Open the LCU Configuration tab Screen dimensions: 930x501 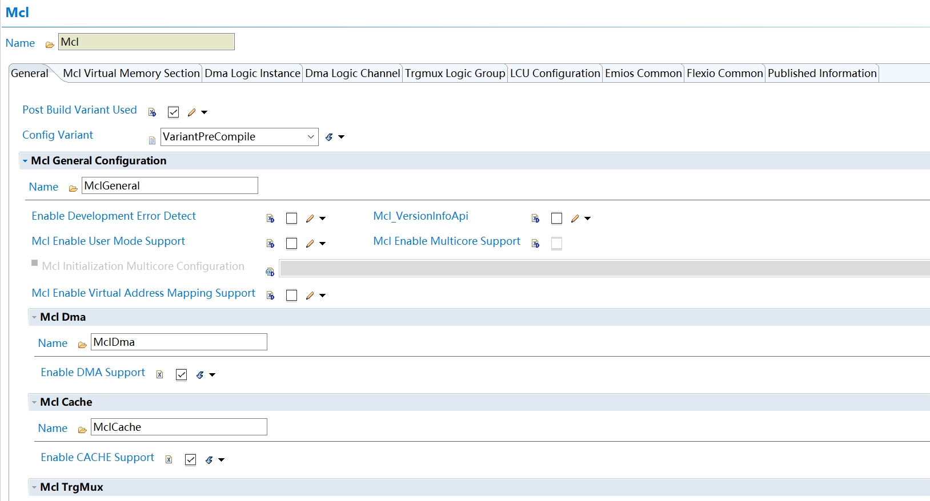pyautogui.click(x=555, y=74)
